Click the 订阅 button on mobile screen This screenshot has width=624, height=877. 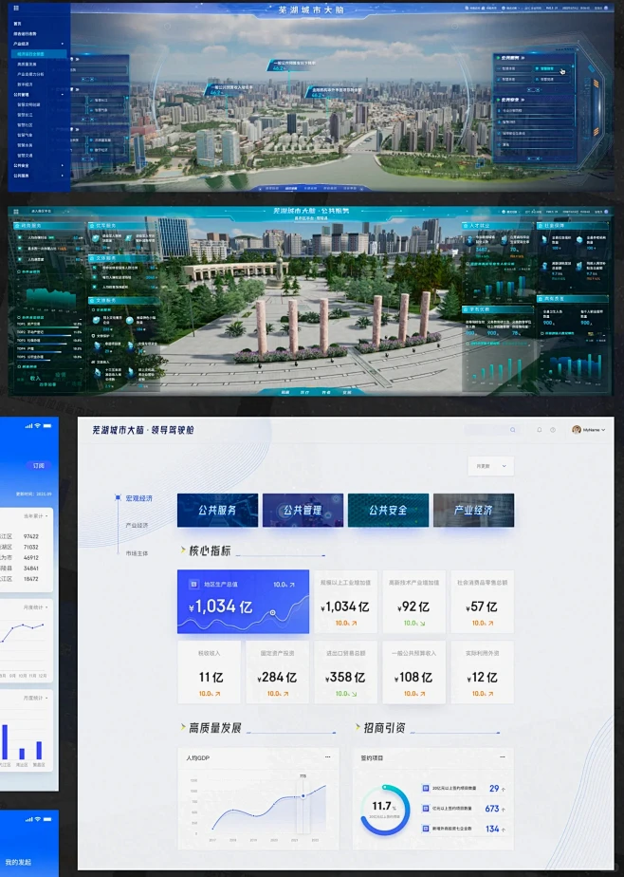[x=39, y=466]
